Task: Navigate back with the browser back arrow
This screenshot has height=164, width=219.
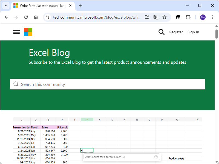Action: (x=6, y=17)
